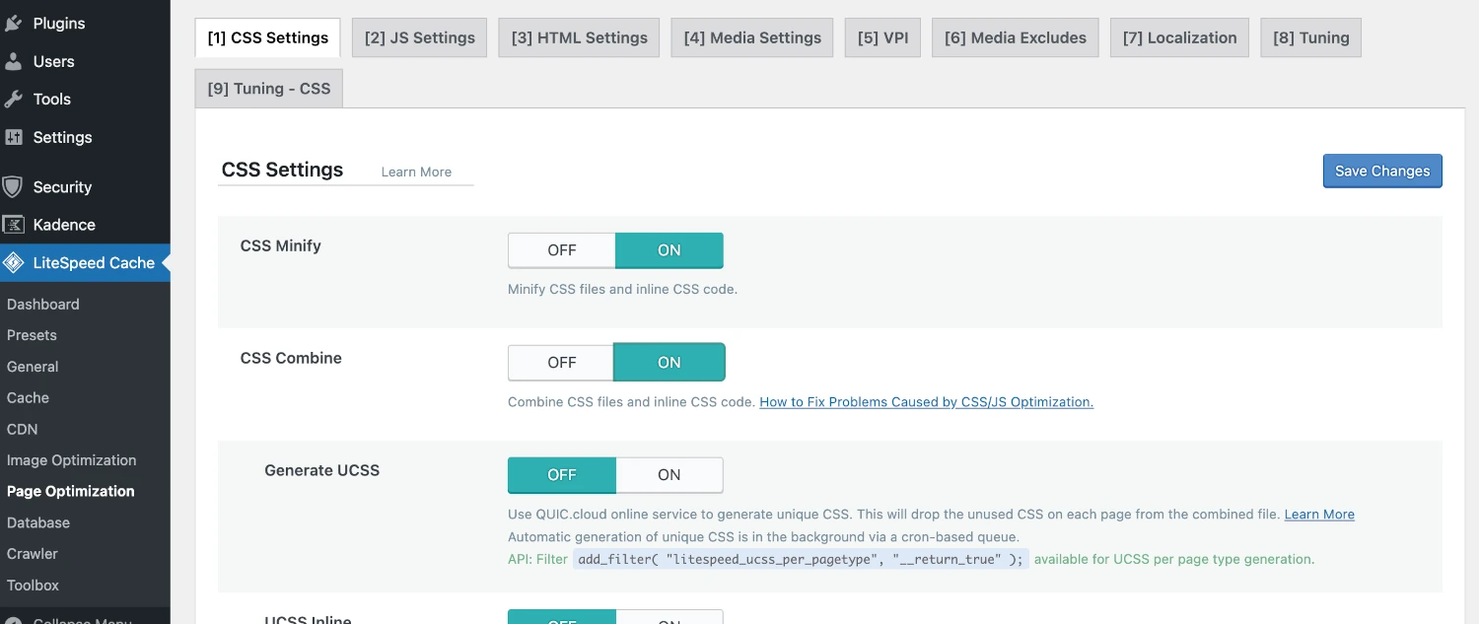
Task: Go to Database submenu
Action: click(38, 522)
